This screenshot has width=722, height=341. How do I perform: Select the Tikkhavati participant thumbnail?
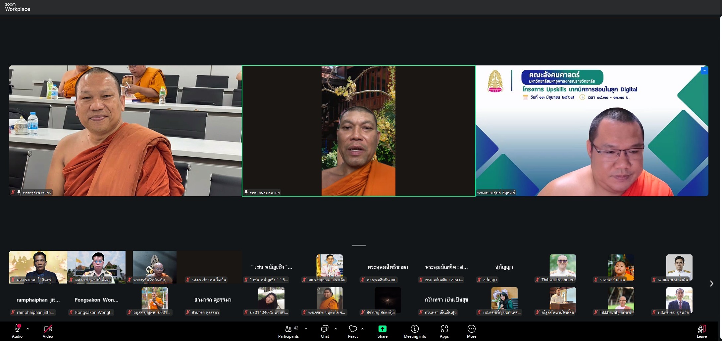point(621,301)
